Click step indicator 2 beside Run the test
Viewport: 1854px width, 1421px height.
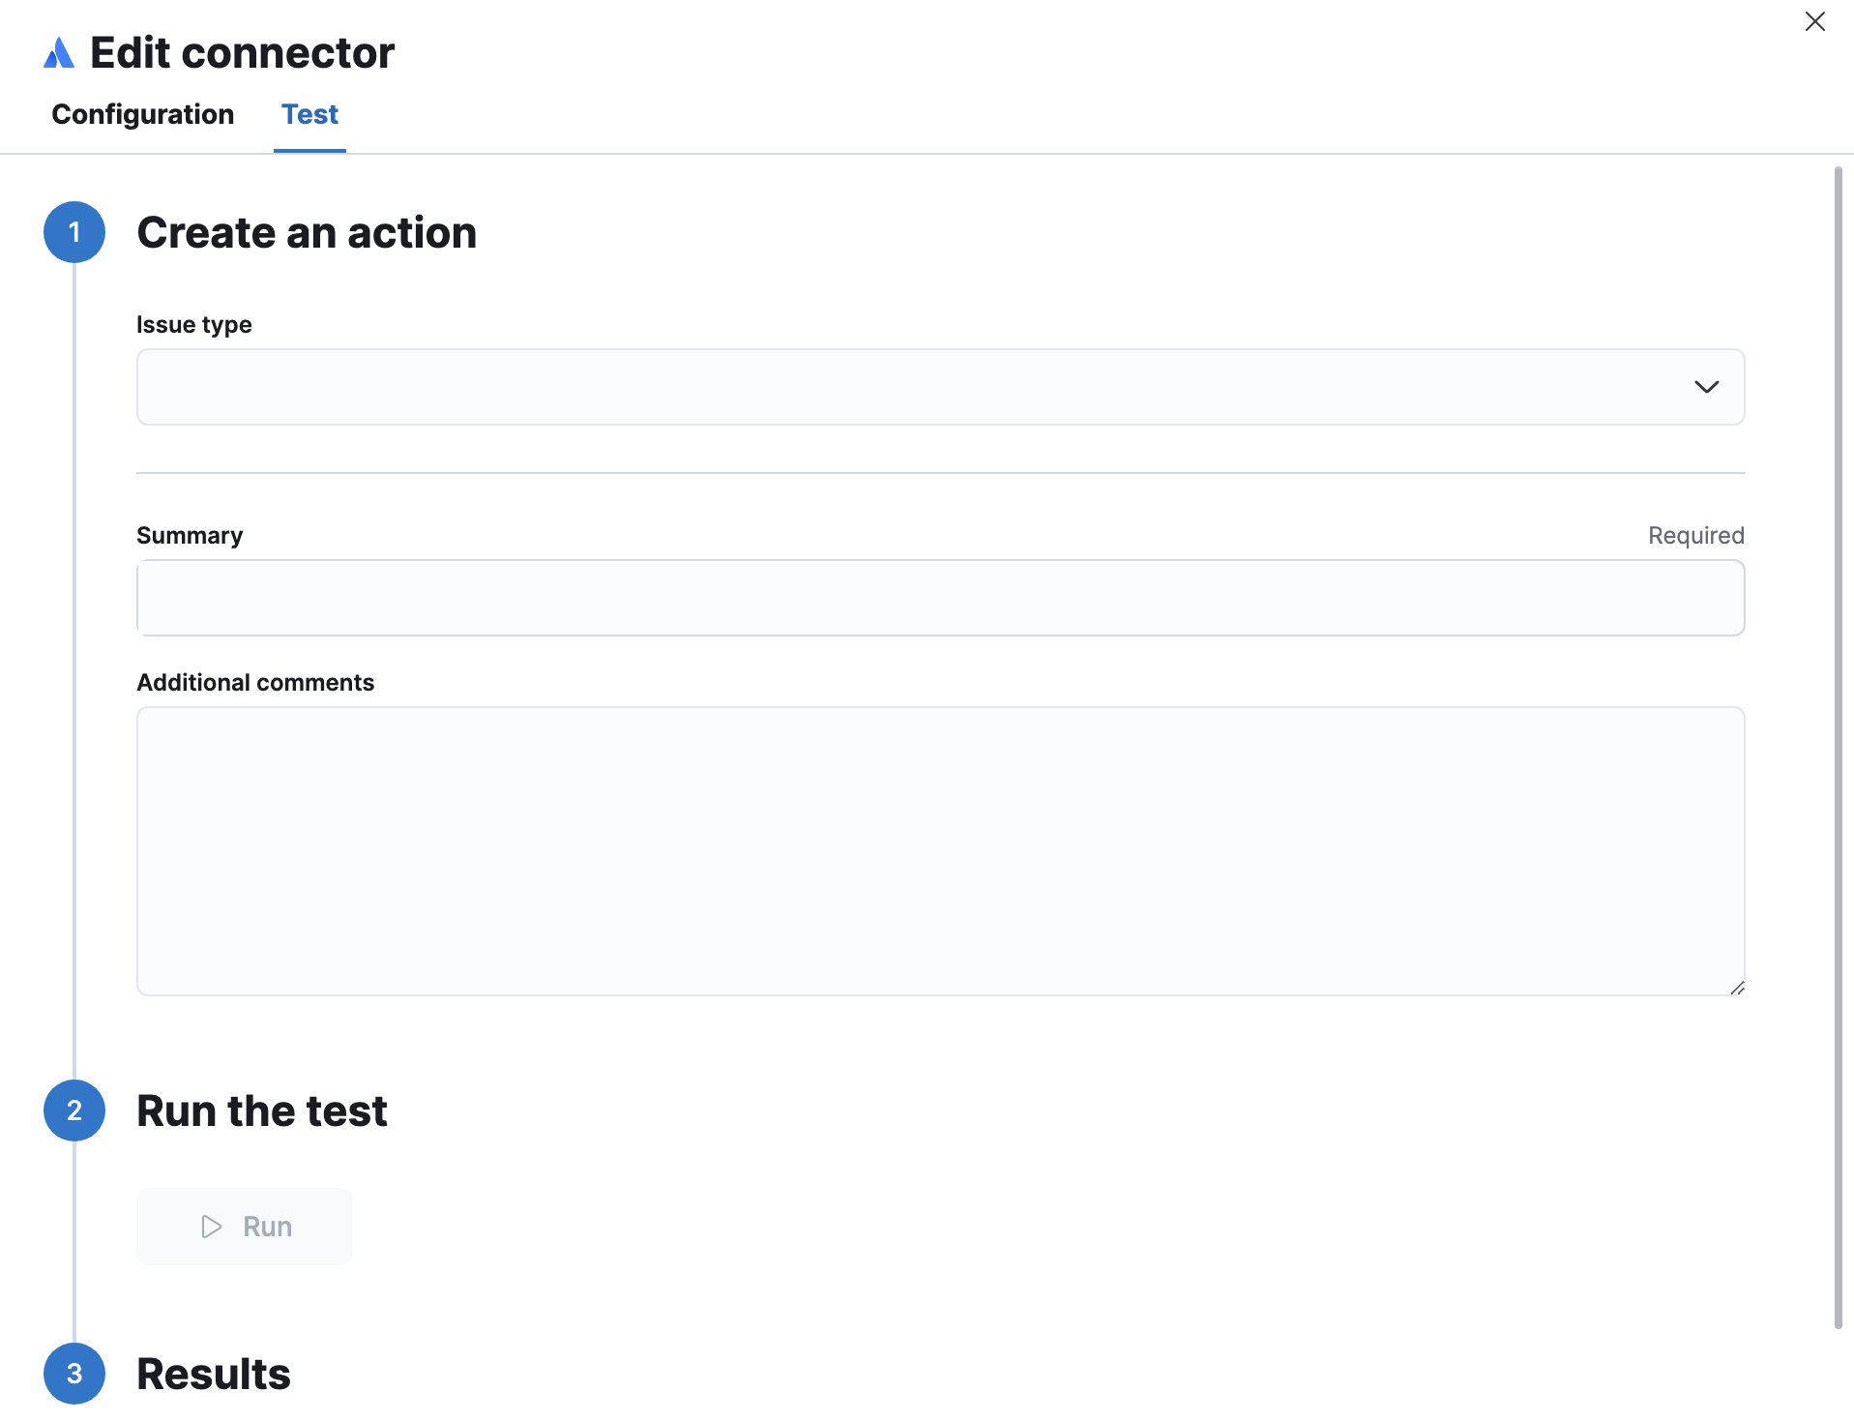click(x=74, y=1110)
